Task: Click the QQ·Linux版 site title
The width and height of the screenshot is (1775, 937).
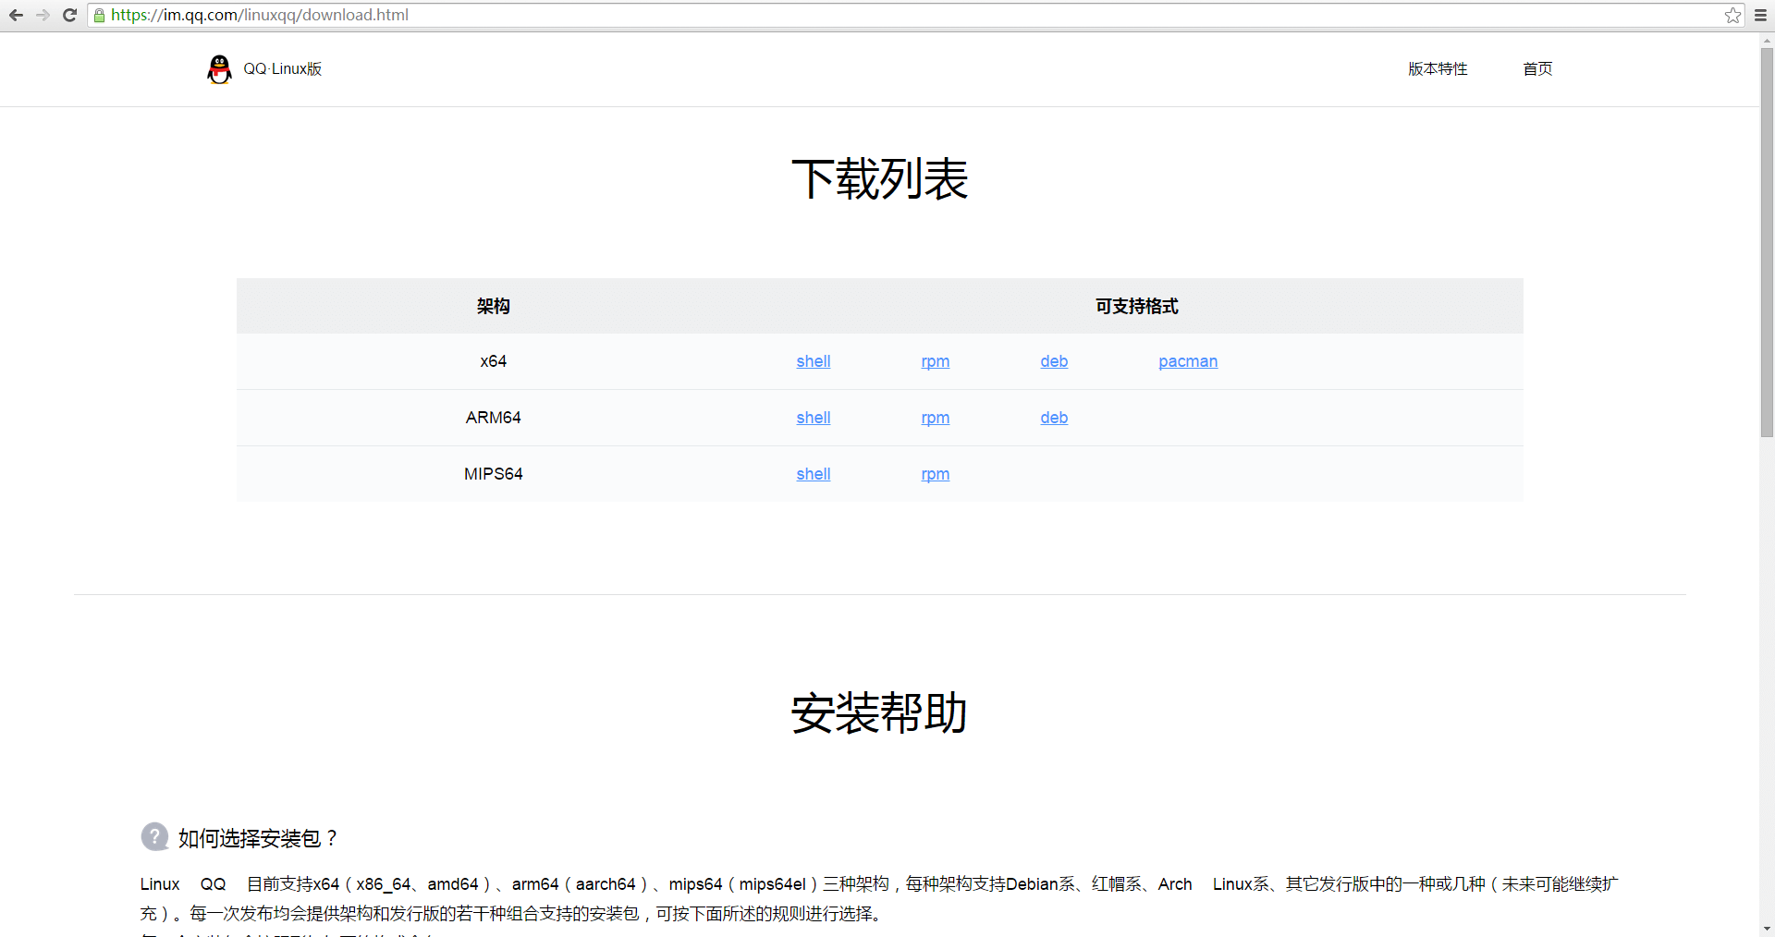Action: tap(282, 68)
